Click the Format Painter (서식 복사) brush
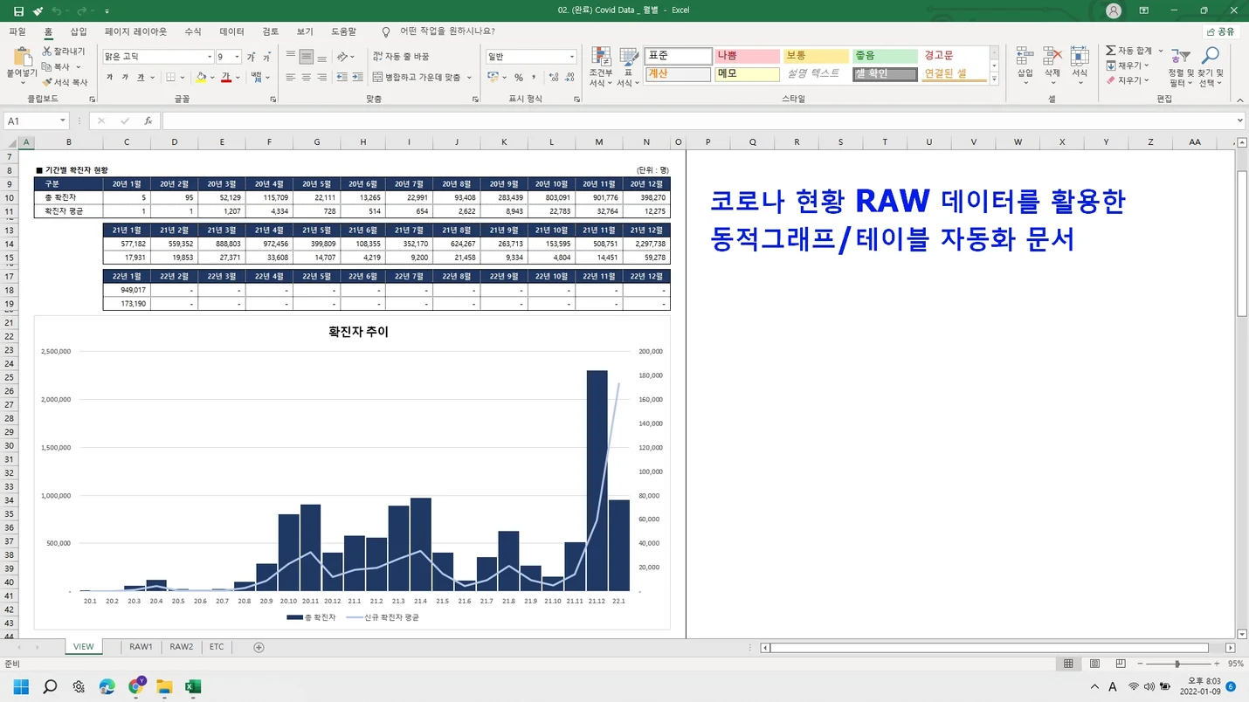 [47, 82]
